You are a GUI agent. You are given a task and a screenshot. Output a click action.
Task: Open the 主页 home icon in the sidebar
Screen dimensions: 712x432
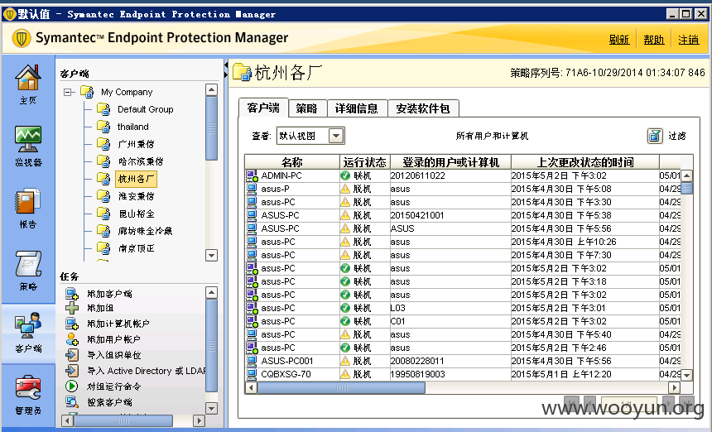[x=28, y=78]
